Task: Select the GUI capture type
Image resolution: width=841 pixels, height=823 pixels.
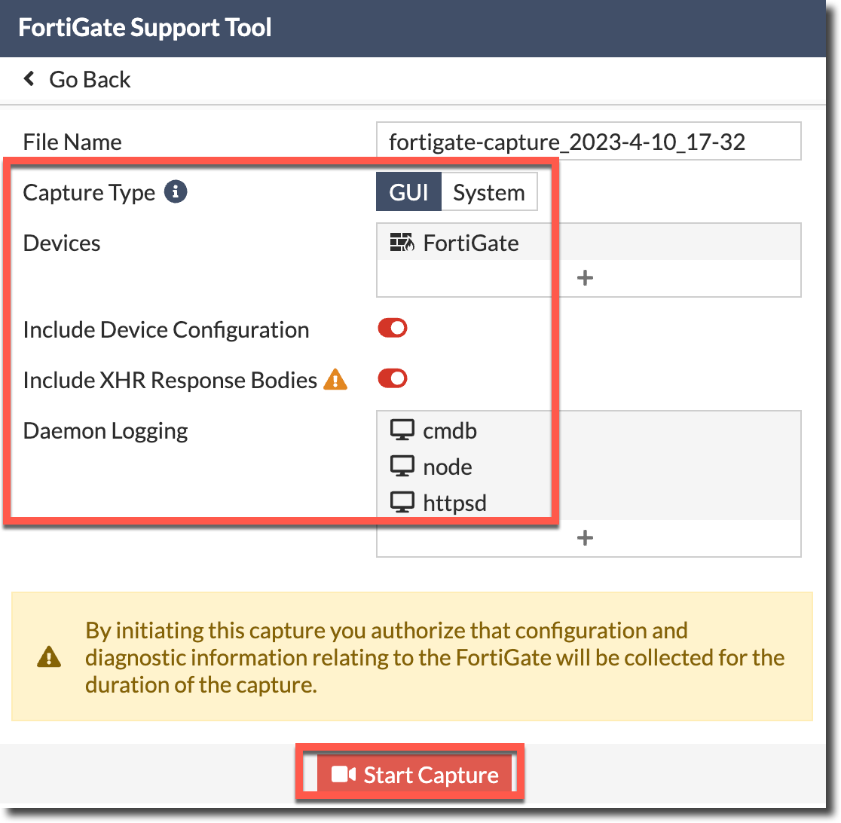Action: click(408, 192)
